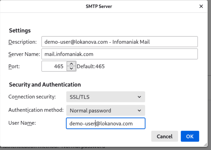The width and height of the screenshot is (211, 150).
Task: Focus the Server Name input field
Action: point(119,54)
